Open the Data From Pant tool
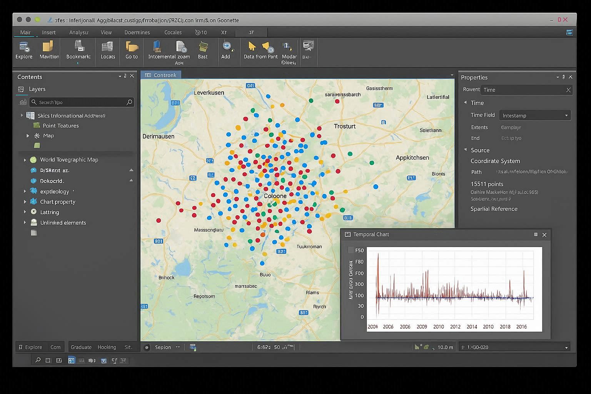The height and width of the screenshot is (394, 591). tap(260, 50)
